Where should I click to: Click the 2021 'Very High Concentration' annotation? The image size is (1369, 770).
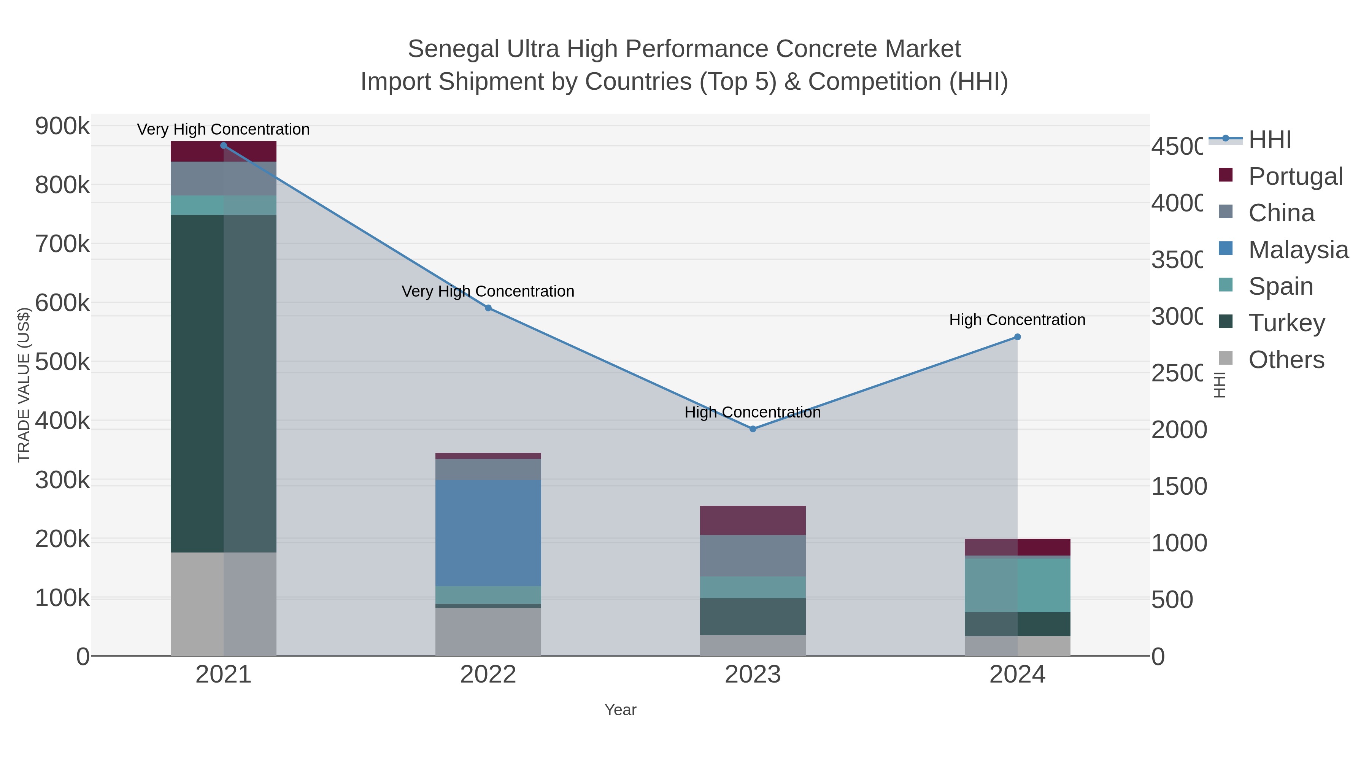click(x=223, y=129)
